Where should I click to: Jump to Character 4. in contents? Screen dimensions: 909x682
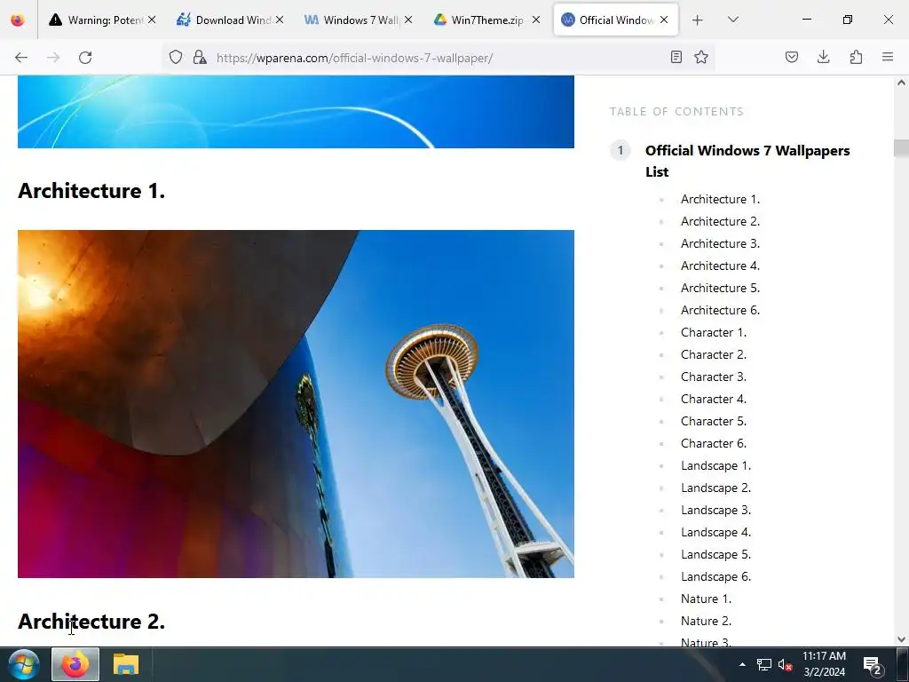click(x=714, y=399)
